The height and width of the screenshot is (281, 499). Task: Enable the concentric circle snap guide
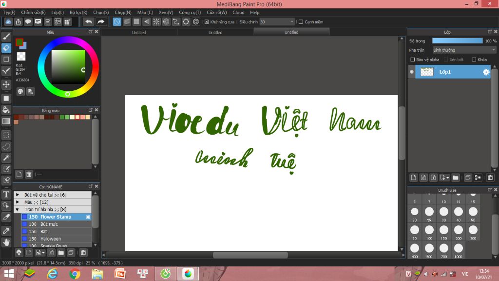(x=166, y=21)
